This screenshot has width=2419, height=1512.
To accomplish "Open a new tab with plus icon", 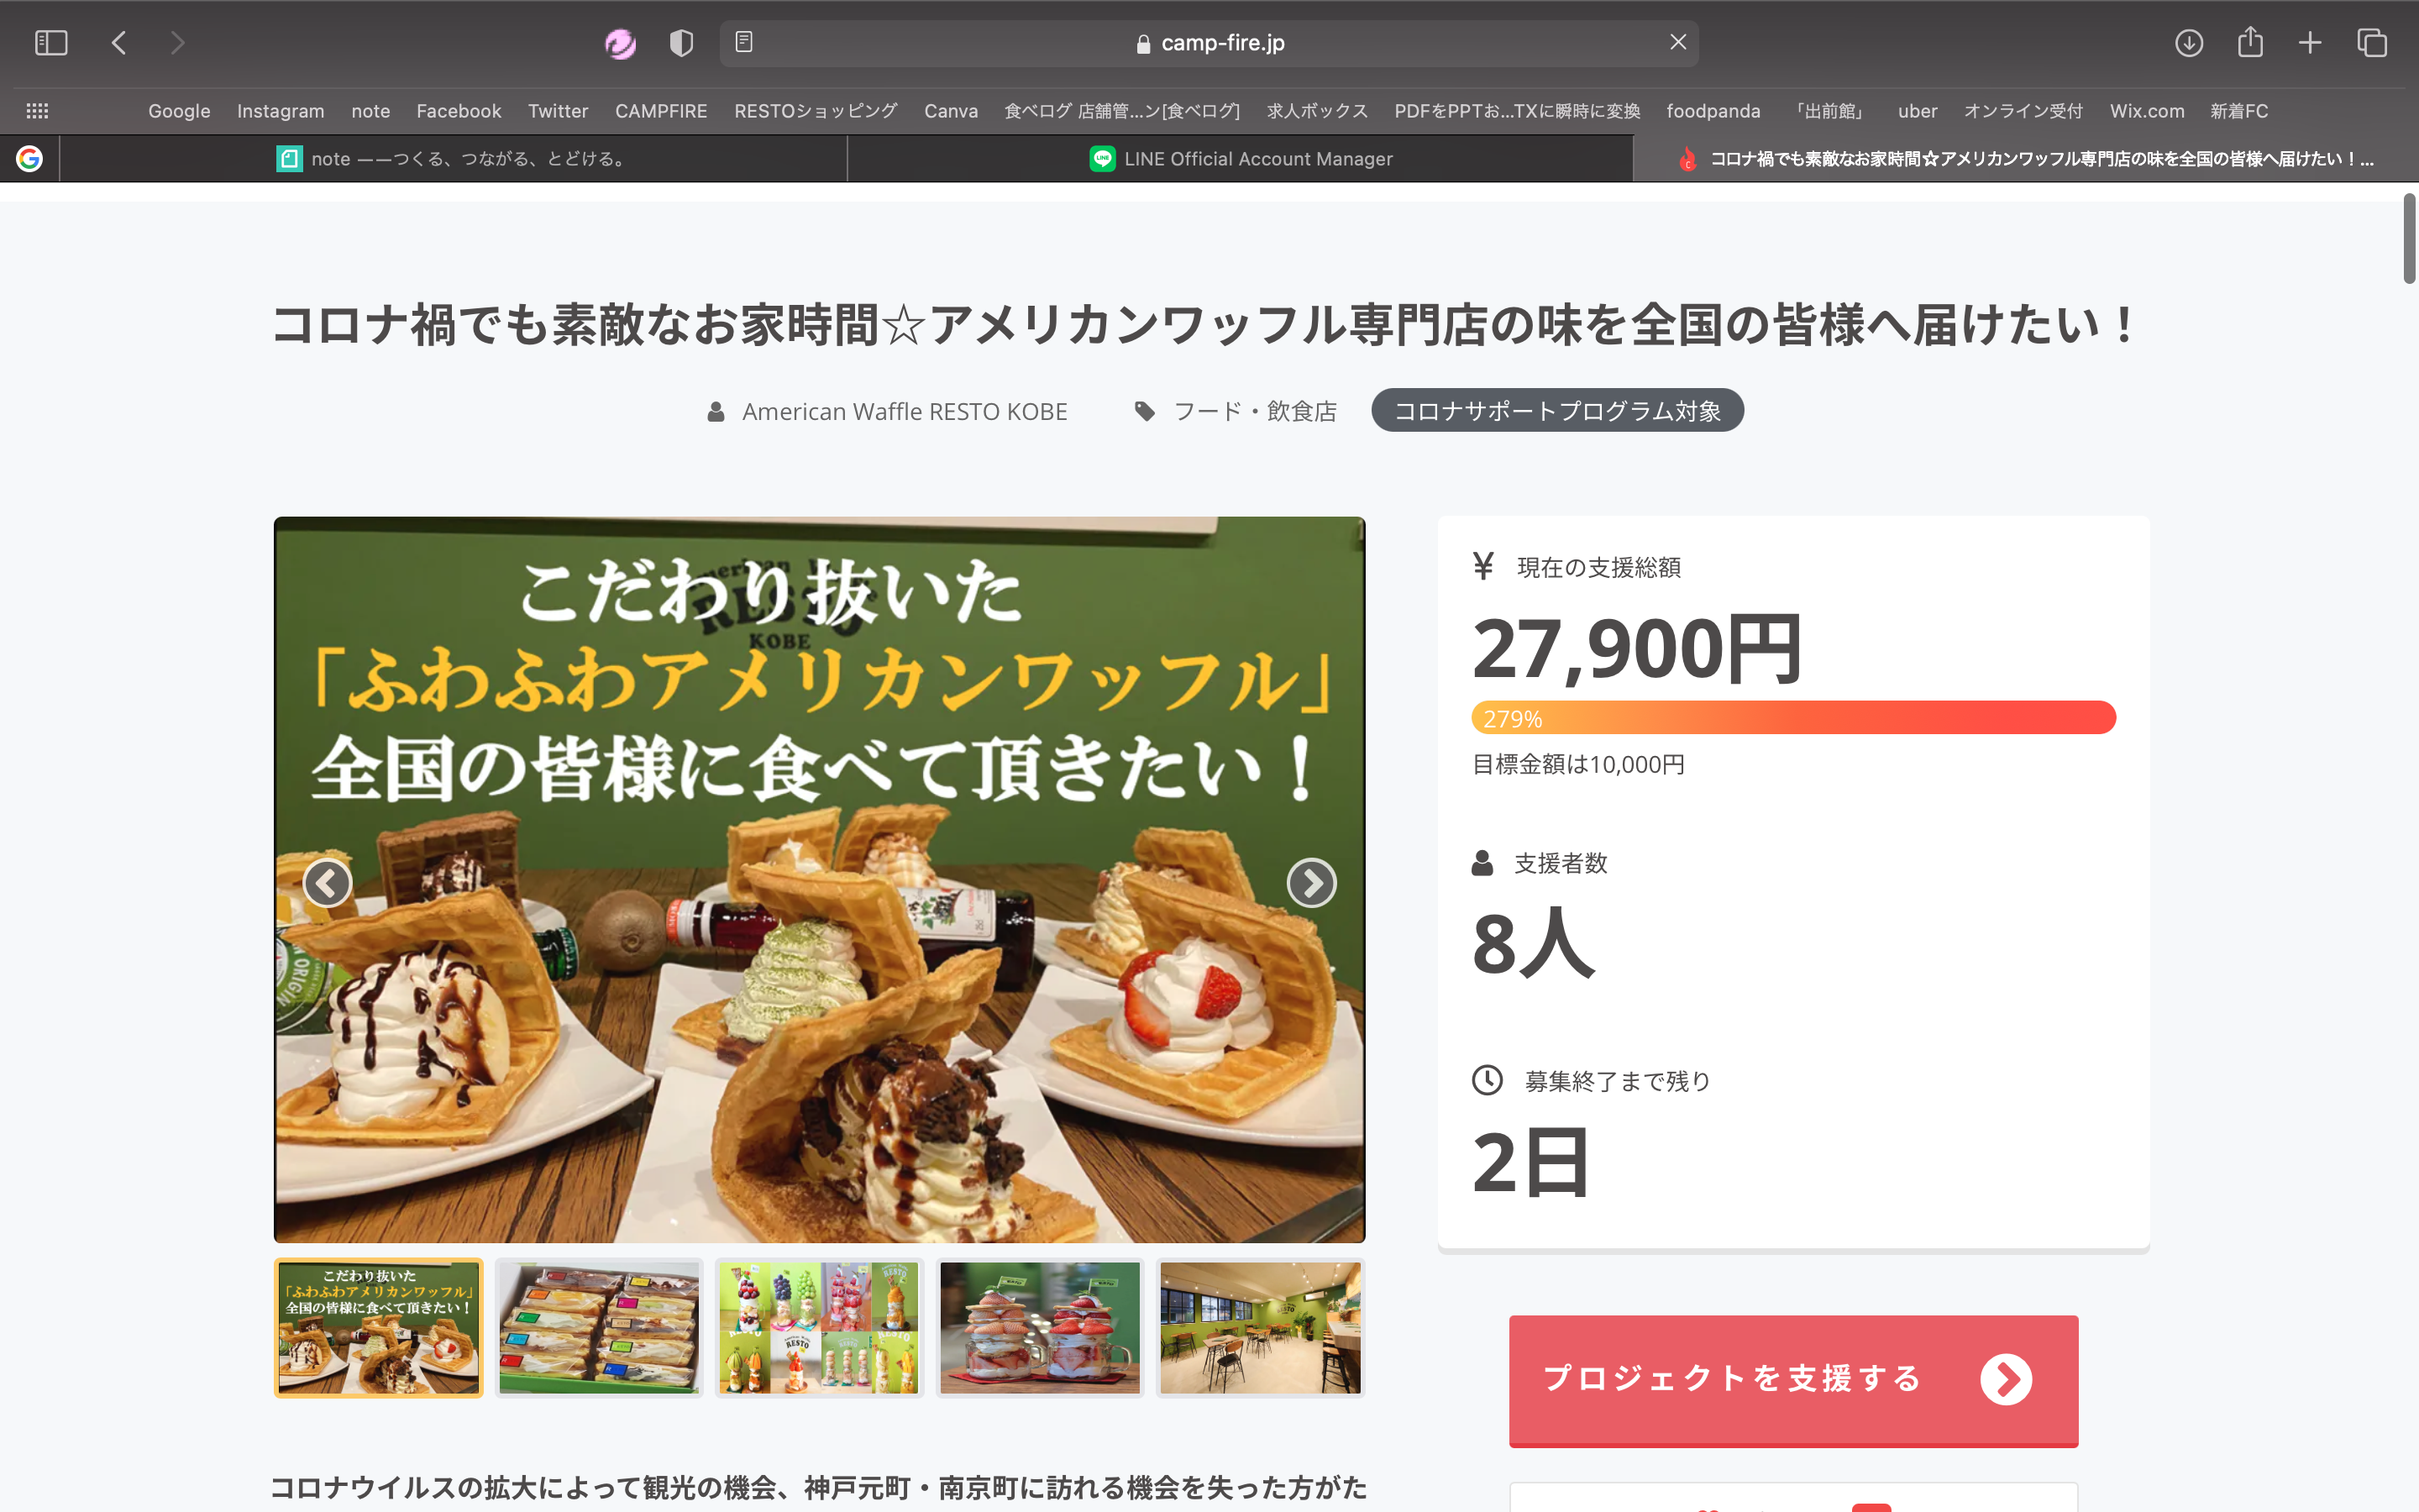I will [x=2310, y=43].
